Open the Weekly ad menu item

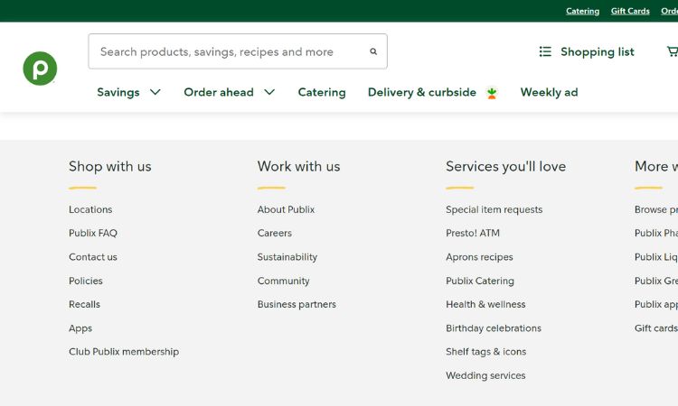[549, 92]
